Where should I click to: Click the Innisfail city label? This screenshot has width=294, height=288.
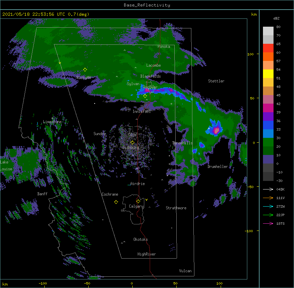click(142, 112)
